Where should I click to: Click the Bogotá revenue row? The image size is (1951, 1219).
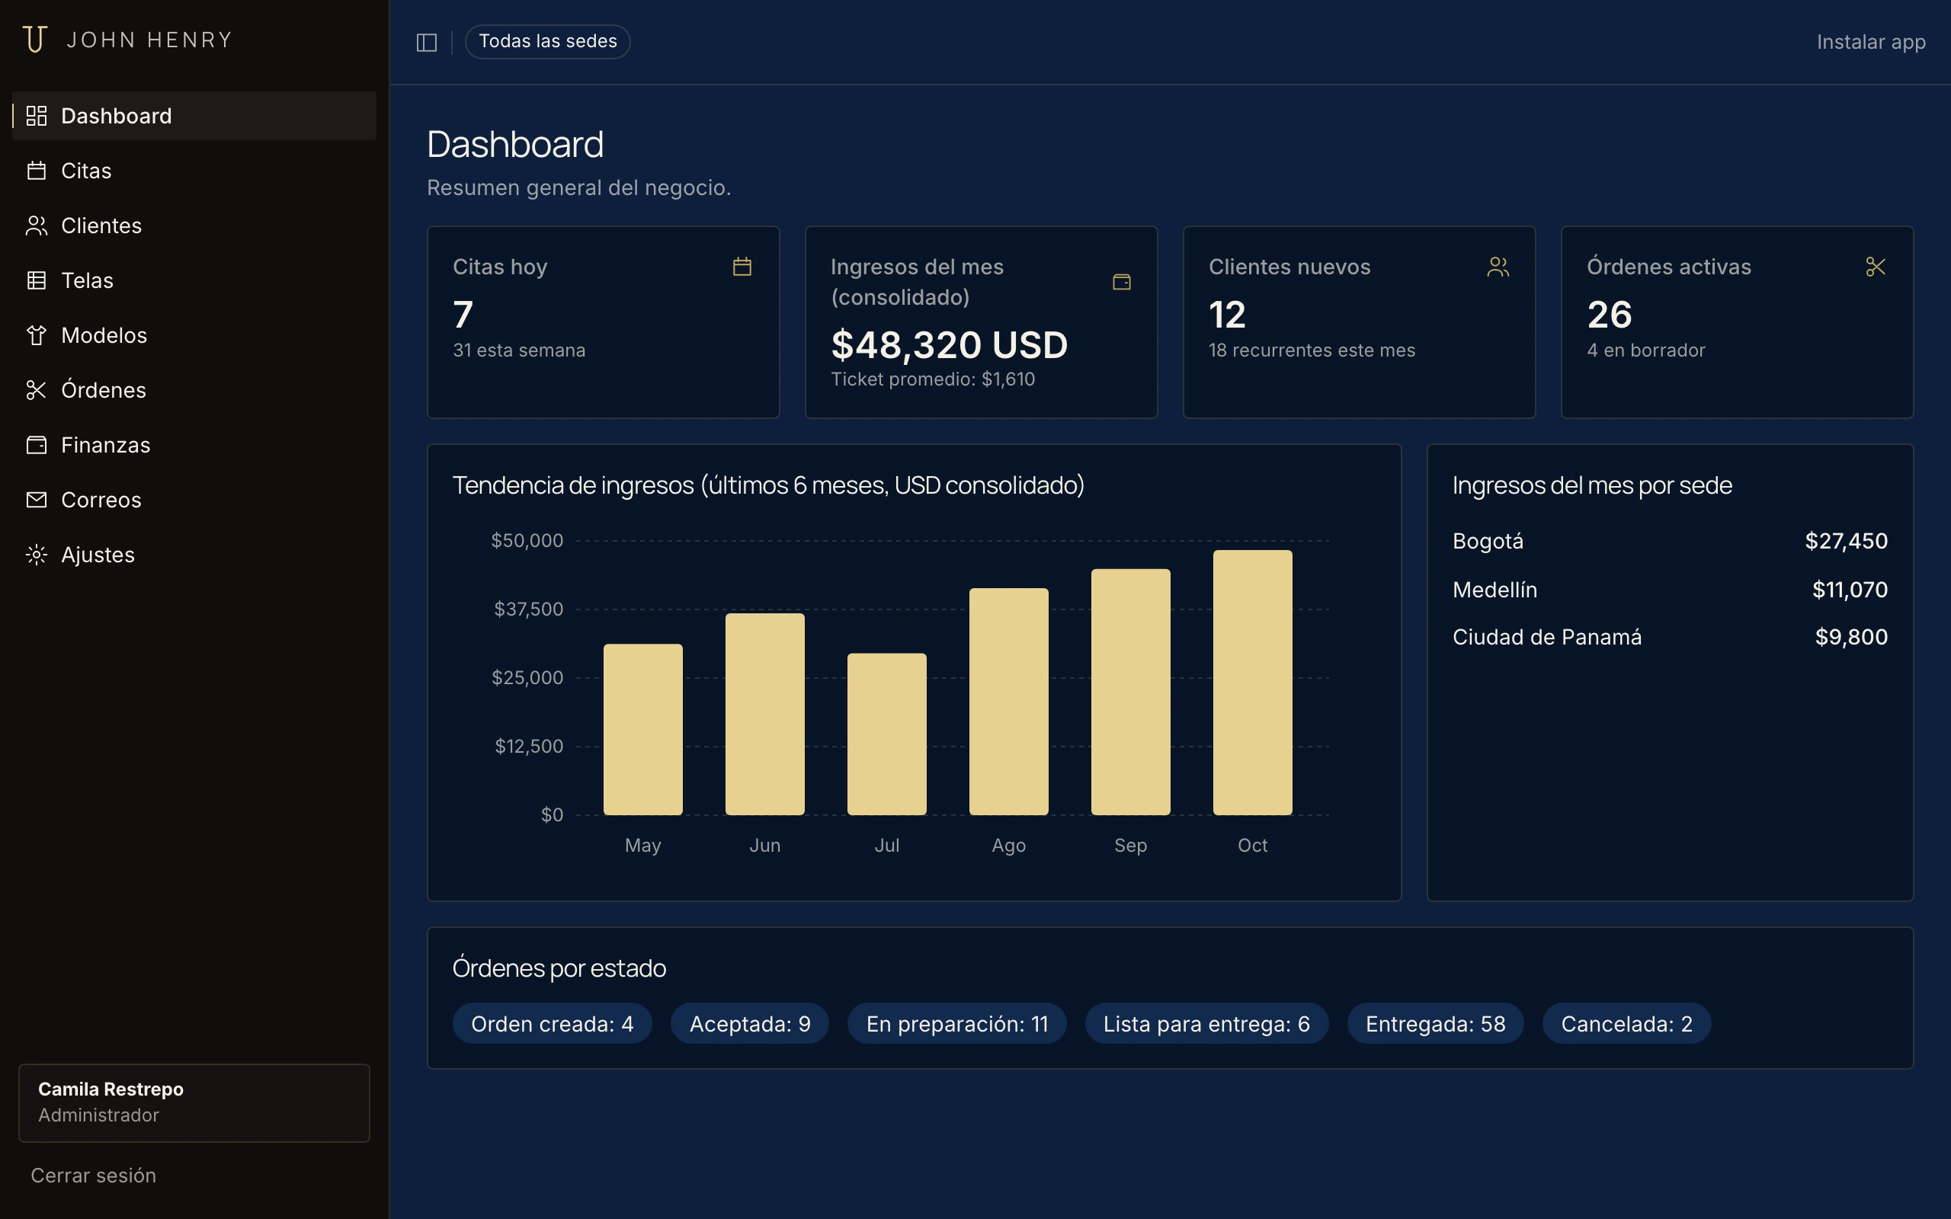point(1670,541)
